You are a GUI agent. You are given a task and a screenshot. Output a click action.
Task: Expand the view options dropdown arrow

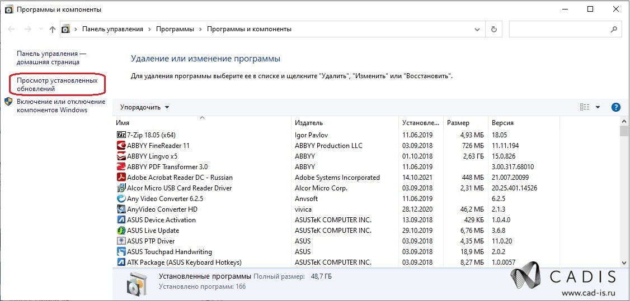[x=598, y=107]
